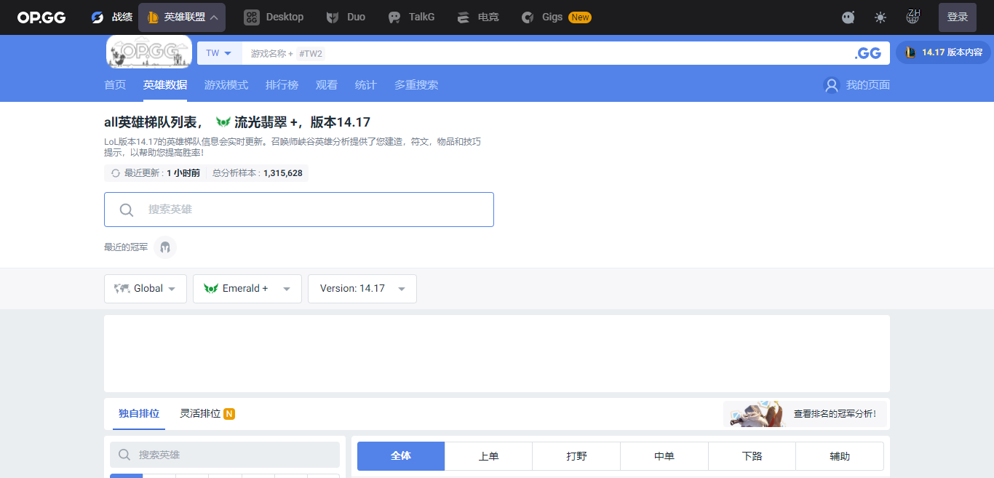Viewport: 994px width, 478px height.
Task: Click the OP.GG logo in top bar
Action: point(41,17)
